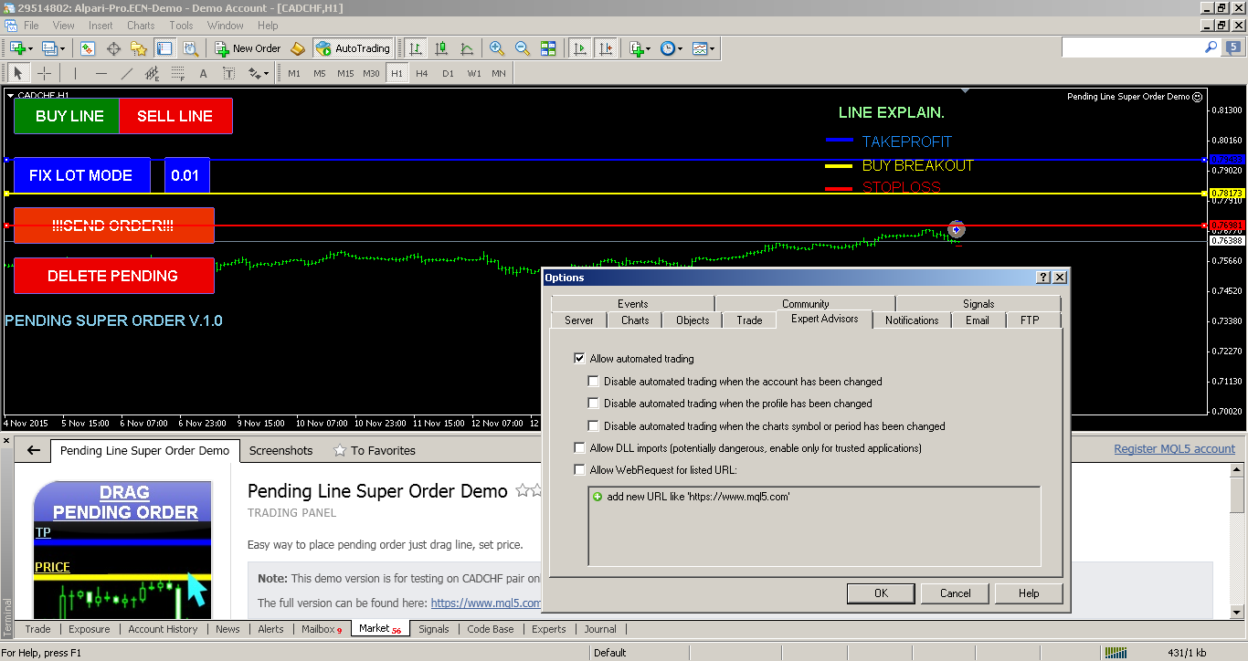Click the zoom in magnifier icon

click(497, 48)
